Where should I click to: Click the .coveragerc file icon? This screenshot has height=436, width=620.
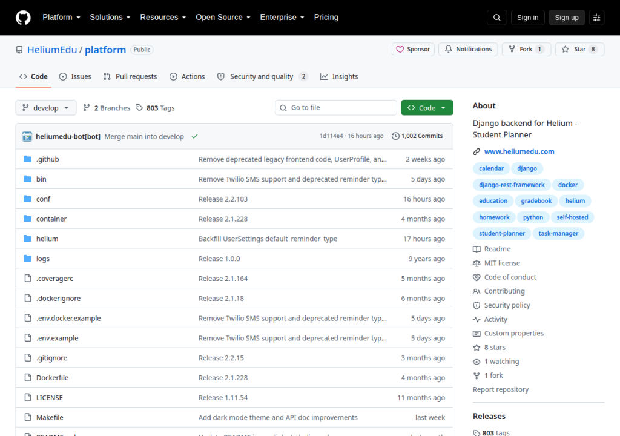coord(27,278)
